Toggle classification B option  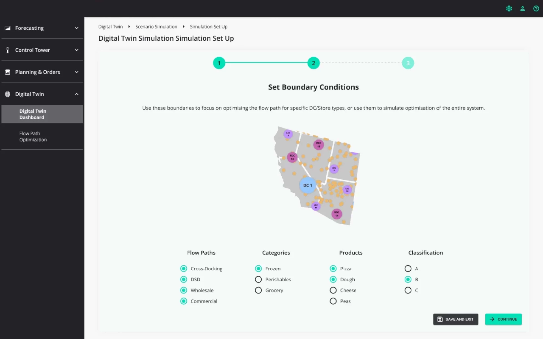pyautogui.click(x=408, y=279)
